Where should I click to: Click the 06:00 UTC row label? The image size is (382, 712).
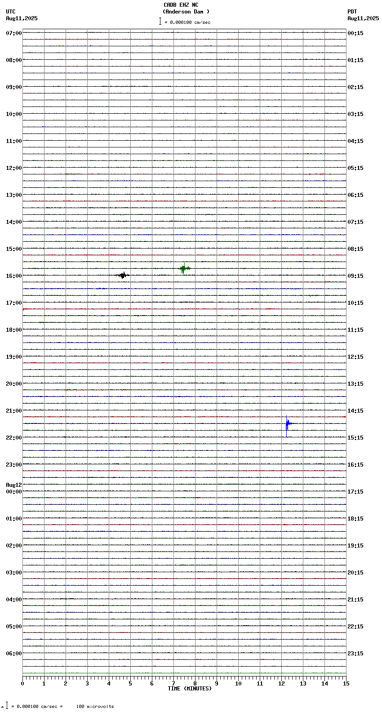pos(14,654)
